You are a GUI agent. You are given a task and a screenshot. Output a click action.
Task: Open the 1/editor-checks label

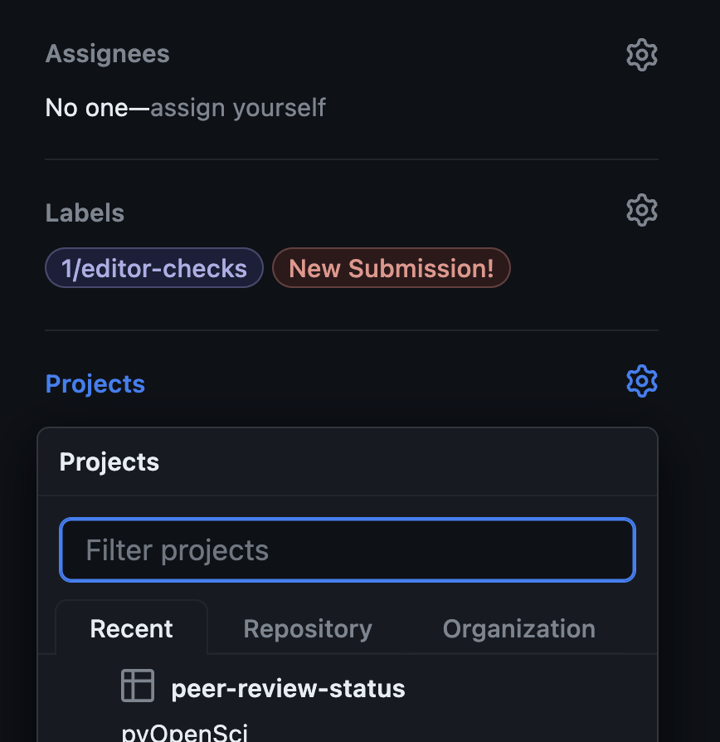pyautogui.click(x=154, y=269)
